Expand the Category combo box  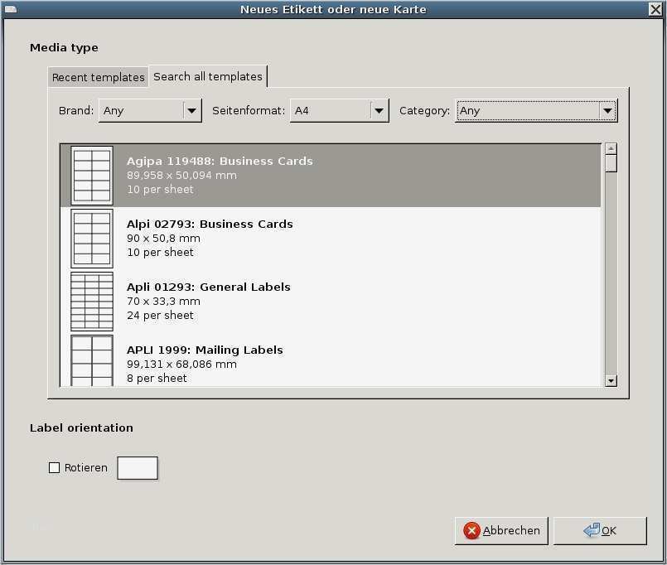coord(536,111)
